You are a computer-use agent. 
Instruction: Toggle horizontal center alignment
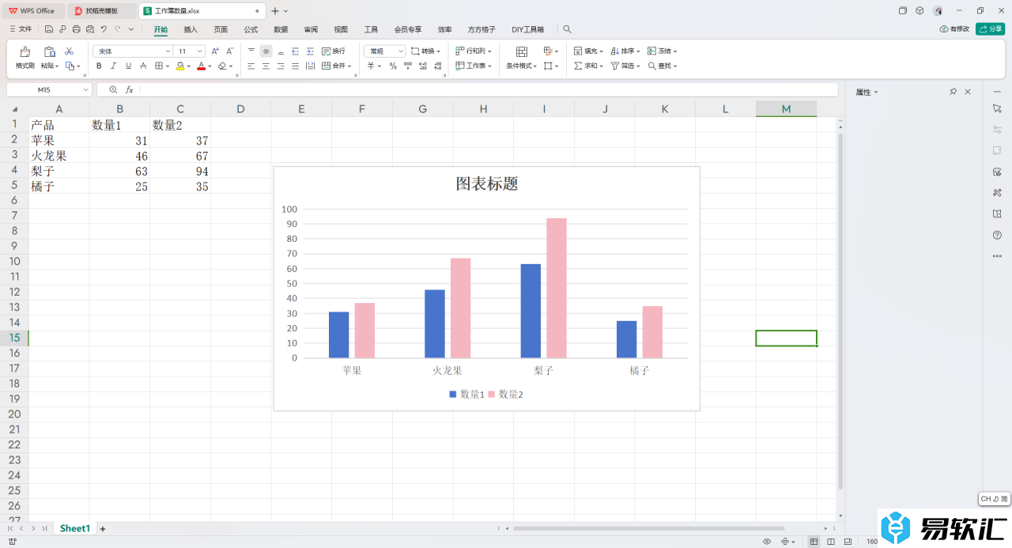pos(266,66)
